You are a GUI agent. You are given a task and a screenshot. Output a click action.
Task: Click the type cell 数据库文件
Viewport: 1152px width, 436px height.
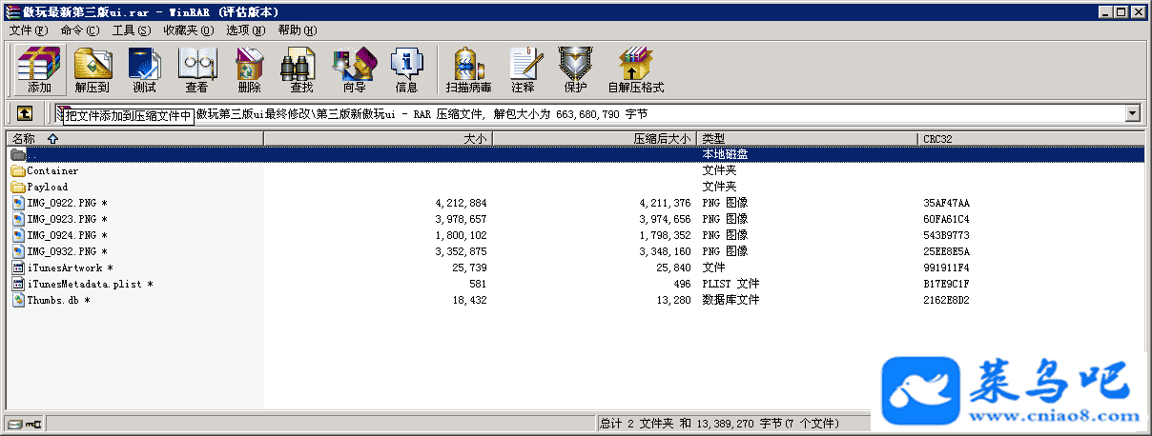(730, 300)
